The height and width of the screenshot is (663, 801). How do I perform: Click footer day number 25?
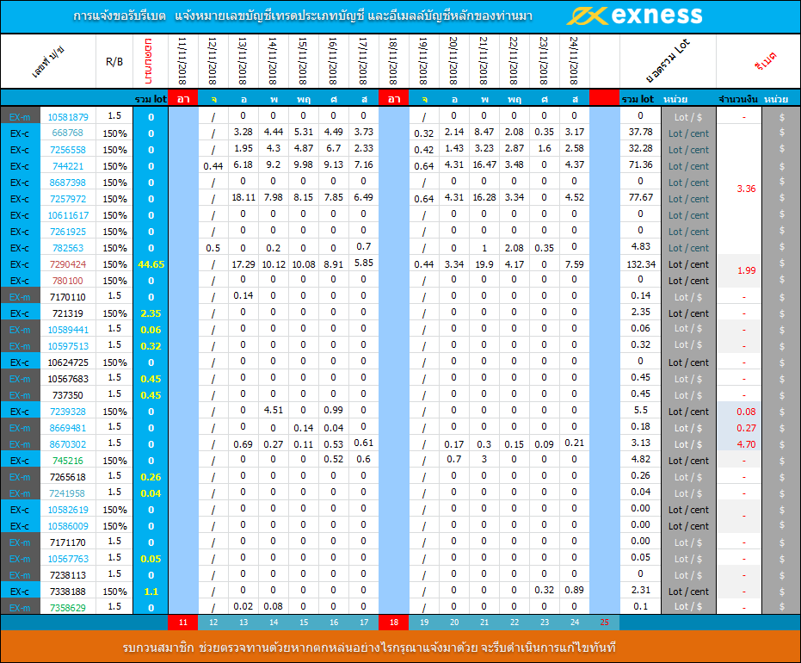tap(604, 623)
